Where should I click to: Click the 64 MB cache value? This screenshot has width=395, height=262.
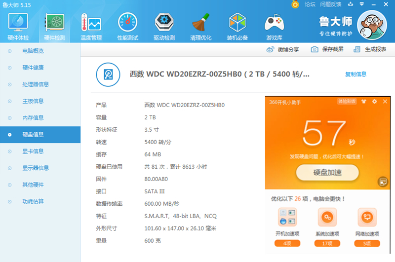click(153, 154)
